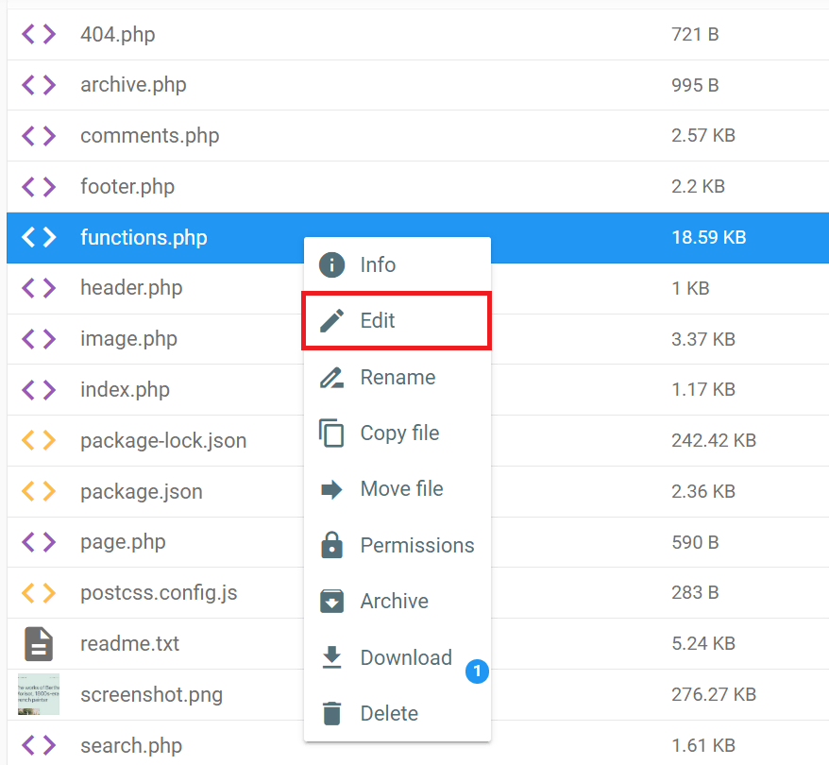The image size is (829, 765).
Task: Click the yellow code icon beside package.json
Action: click(x=38, y=491)
